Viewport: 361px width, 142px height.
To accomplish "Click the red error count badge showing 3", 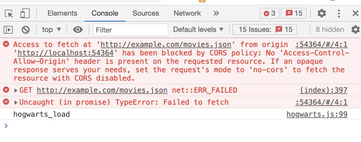I will [269, 13].
